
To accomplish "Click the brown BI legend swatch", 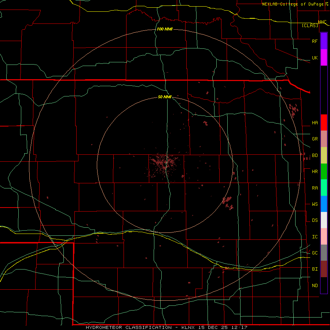I will 324,269.
